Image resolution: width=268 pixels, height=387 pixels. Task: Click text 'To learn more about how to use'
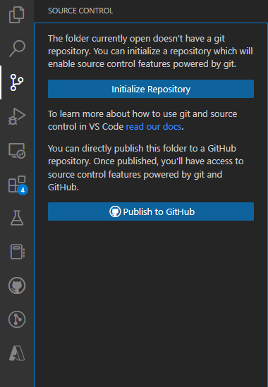pyautogui.click(x=112, y=114)
